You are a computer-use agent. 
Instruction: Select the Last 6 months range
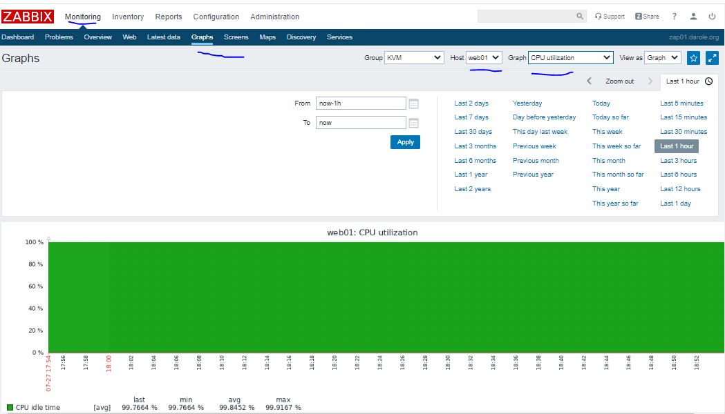pyautogui.click(x=475, y=161)
